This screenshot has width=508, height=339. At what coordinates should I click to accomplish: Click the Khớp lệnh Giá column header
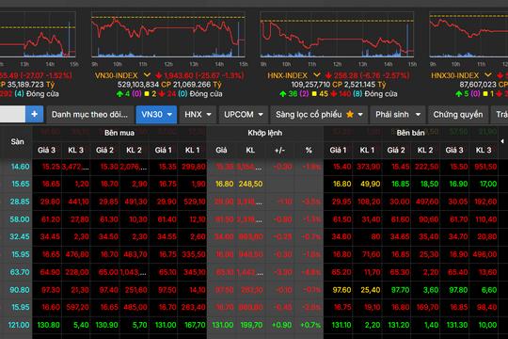(x=221, y=151)
